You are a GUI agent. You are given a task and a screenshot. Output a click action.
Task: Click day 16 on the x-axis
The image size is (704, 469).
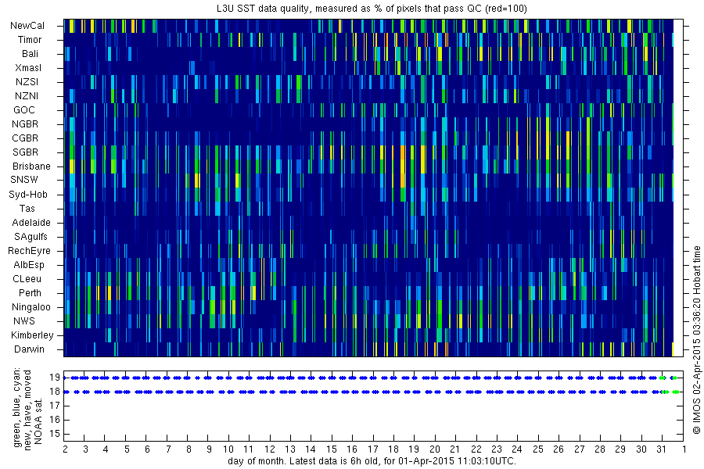(x=352, y=449)
